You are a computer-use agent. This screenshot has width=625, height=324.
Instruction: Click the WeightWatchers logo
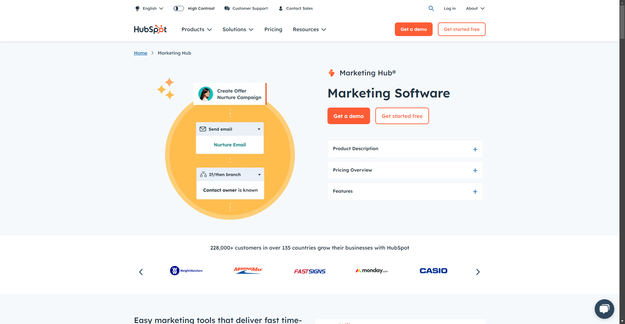pos(186,271)
